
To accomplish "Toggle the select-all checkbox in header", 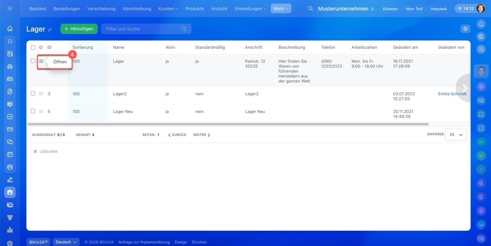I will pos(33,48).
